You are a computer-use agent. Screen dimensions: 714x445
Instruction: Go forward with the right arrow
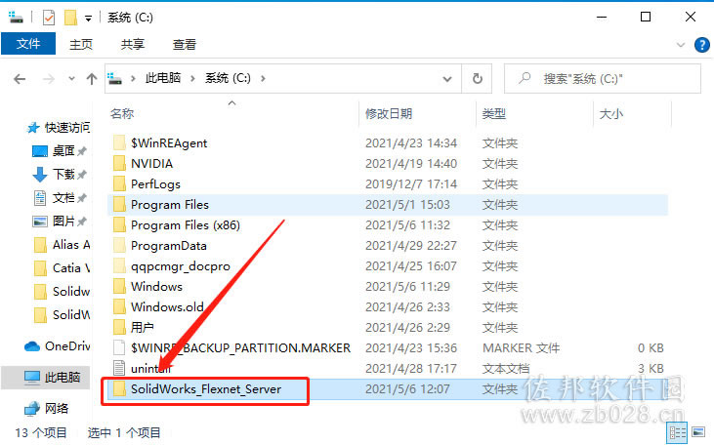[x=48, y=79]
